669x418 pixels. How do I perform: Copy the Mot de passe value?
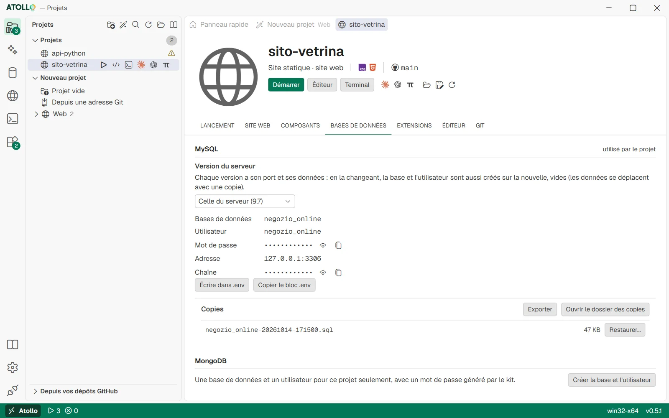pyautogui.click(x=339, y=245)
